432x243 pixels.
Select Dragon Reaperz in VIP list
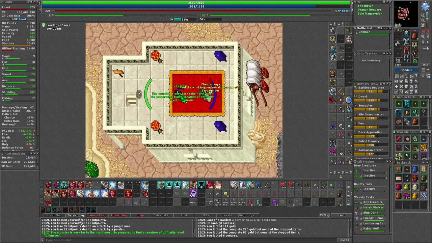pyautogui.click(x=369, y=10)
